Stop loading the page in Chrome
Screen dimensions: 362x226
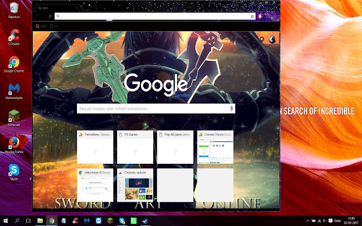(x=50, y=16)
